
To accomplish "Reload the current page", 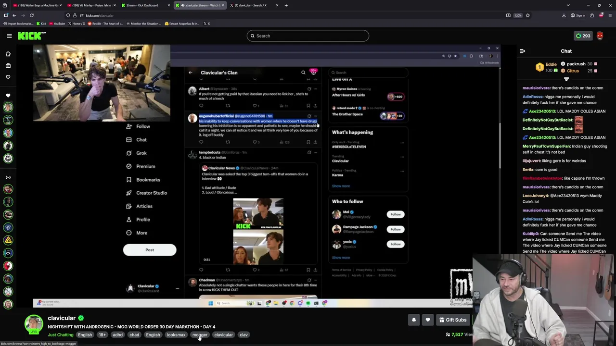I will 32,15.
